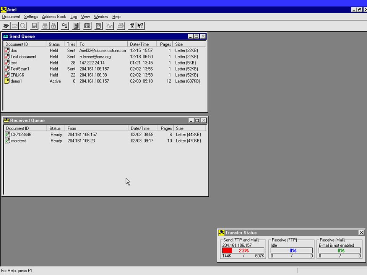Sort Send Queue by Status column header
The width and height of the screenshot is (367, 275).
pyautogui.click(x=55, y=44)
